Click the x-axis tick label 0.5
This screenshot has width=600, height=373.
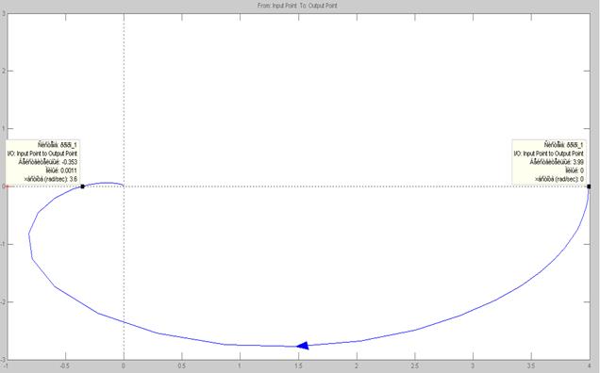[x=182, y=365]
